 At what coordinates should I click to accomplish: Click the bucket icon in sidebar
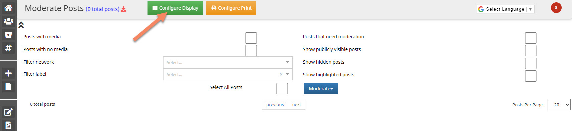click(x=8, y=35)
